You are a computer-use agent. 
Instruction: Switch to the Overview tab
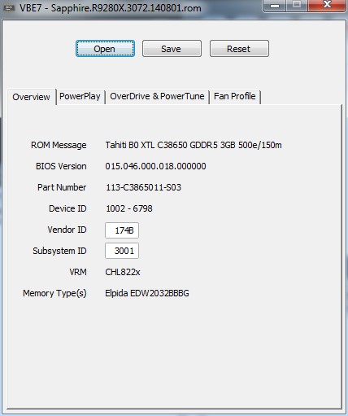pos(32,97)
